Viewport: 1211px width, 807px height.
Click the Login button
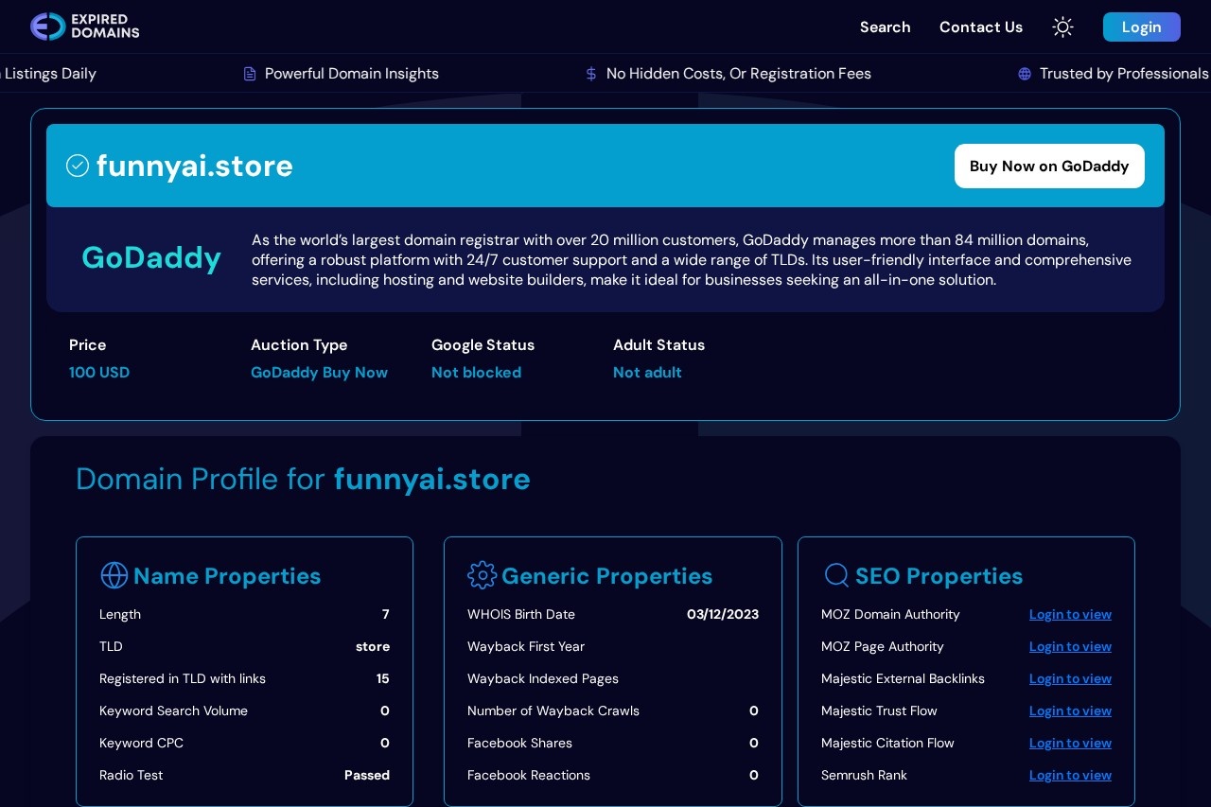tap(1141, 26)
